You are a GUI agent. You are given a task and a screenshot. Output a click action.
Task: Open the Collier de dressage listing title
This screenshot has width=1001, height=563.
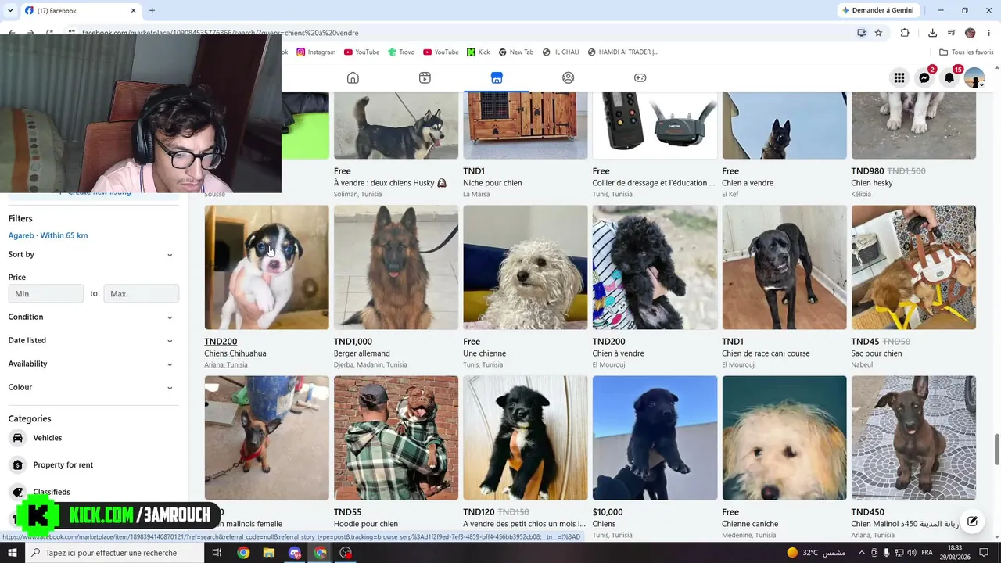tap(654, 183)
